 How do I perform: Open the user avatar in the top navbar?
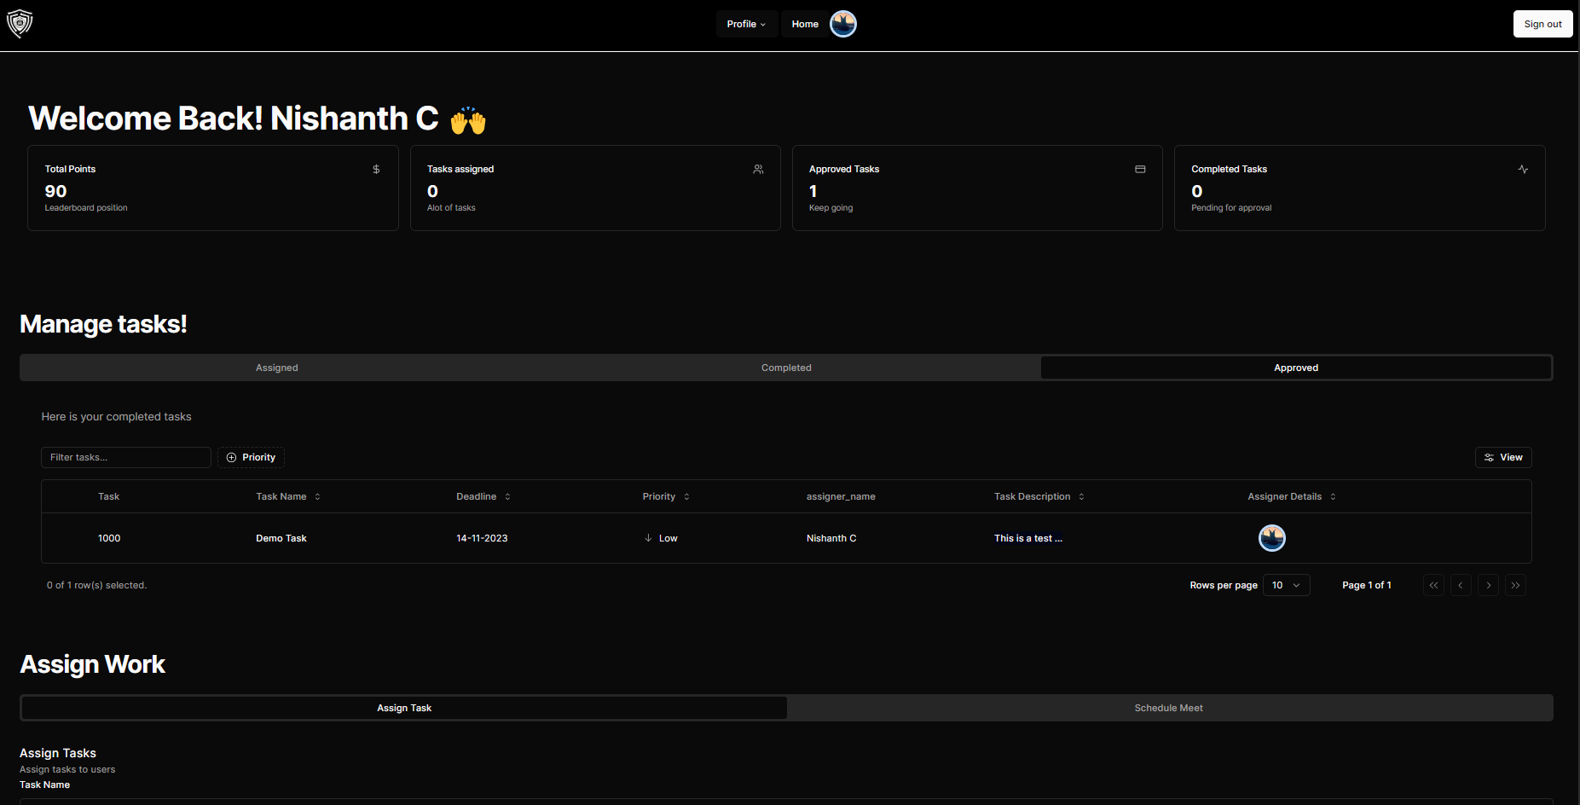pos(843,24)
